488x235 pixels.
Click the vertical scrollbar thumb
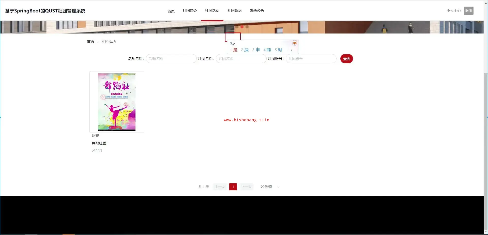point(486,151)
